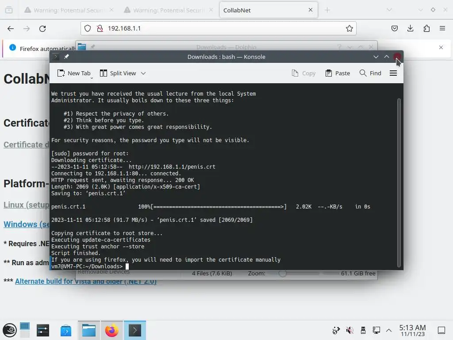Click Firefox forward arrow button
453x340 pixels.
[x=27, y=29]
